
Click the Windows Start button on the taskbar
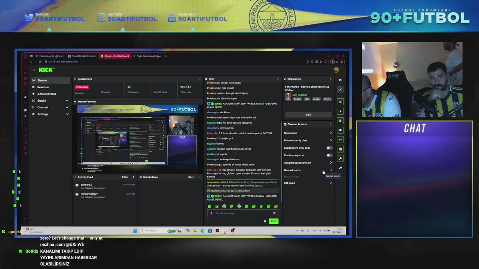[135, 231]
